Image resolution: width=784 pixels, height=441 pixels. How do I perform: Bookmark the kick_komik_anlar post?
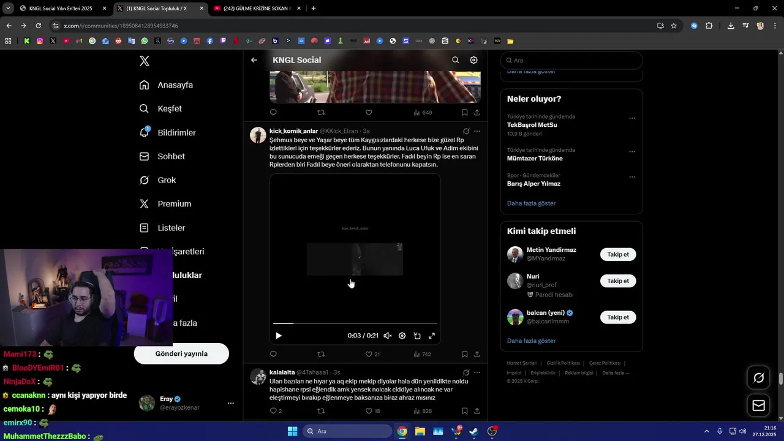[464, 354]
